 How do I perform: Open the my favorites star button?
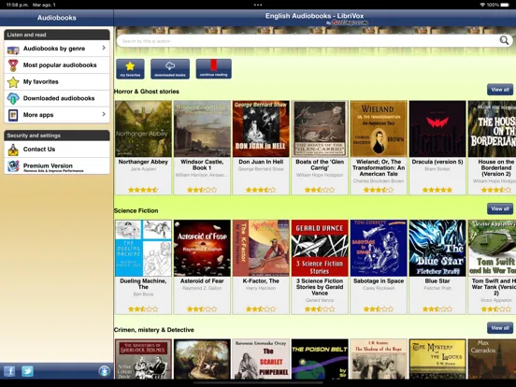130,69
